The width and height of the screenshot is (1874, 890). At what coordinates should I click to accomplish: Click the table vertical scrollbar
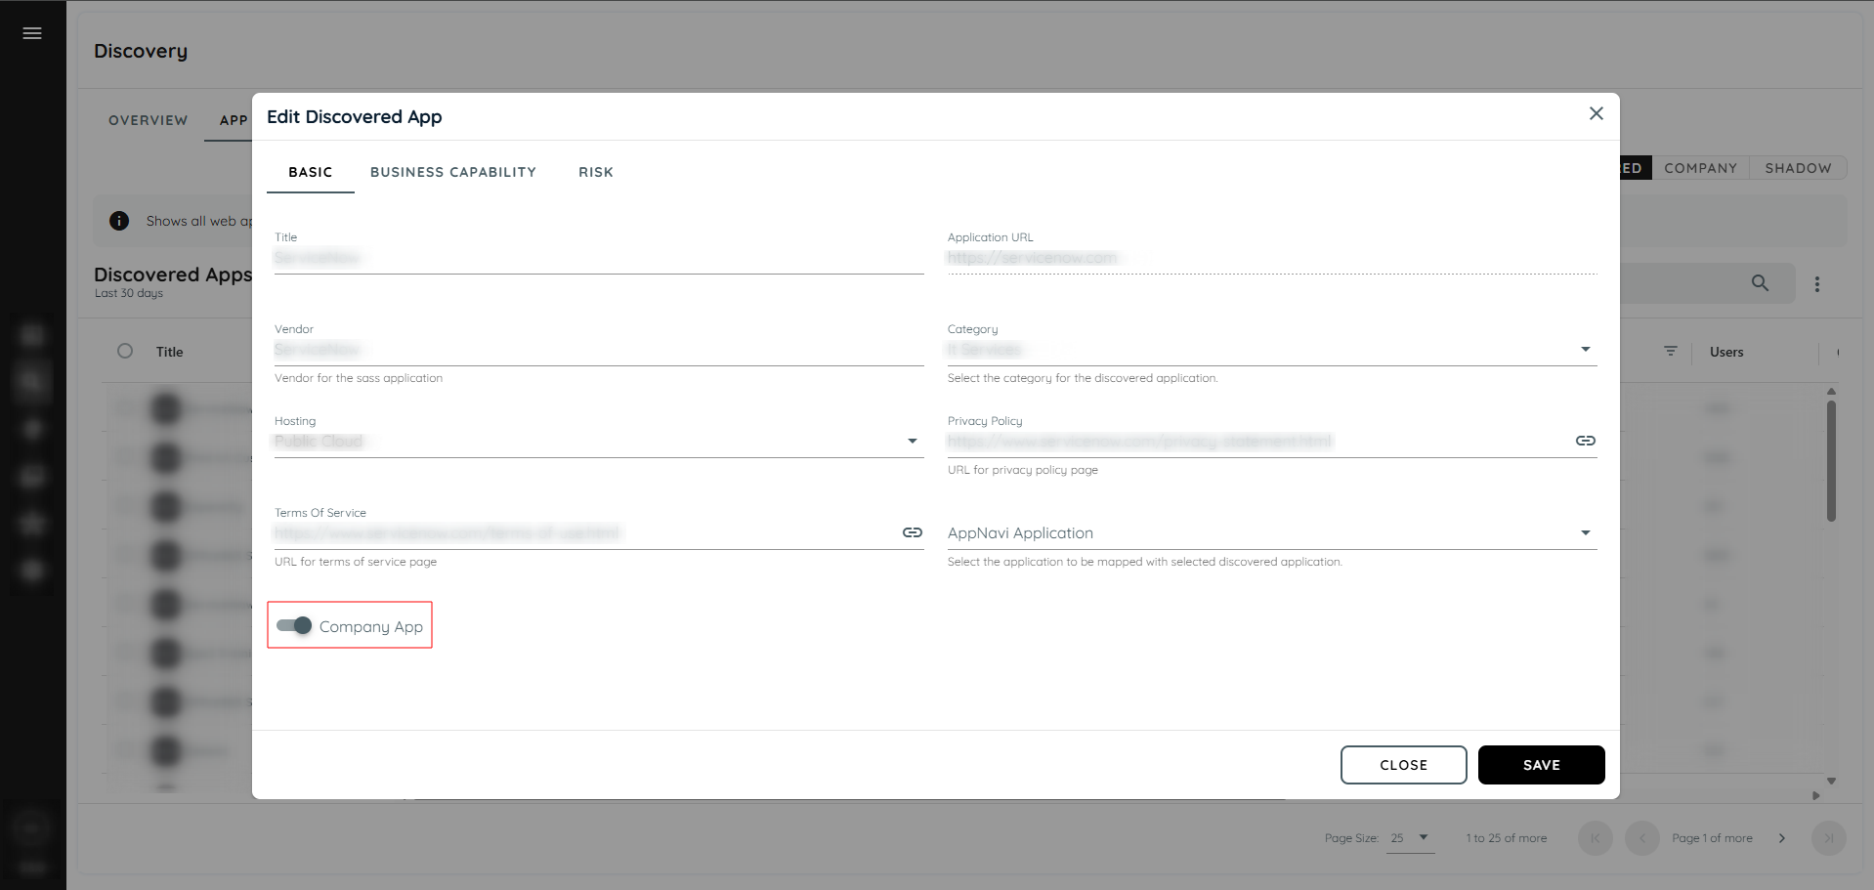(1831, 460)
